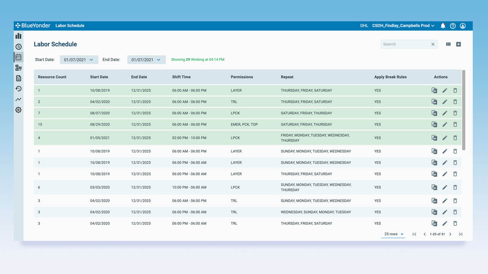Edit the 02:00 PM - 10:00 PM shift row

pos(445,138)
